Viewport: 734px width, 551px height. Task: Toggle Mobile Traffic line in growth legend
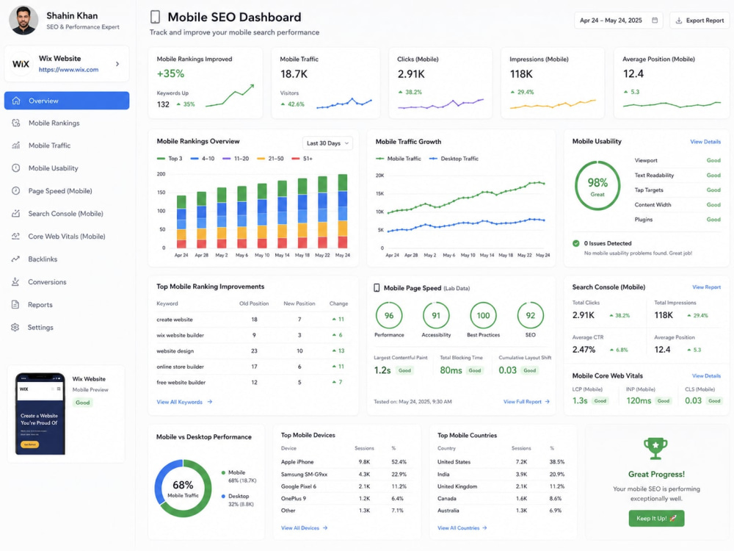399,159
